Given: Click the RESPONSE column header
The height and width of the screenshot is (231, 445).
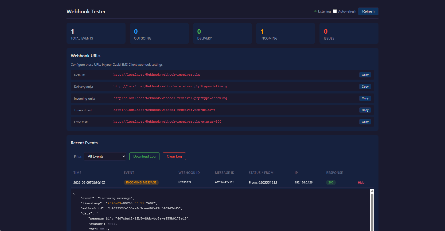Looking at the screenshot, I should click(334, 173).
